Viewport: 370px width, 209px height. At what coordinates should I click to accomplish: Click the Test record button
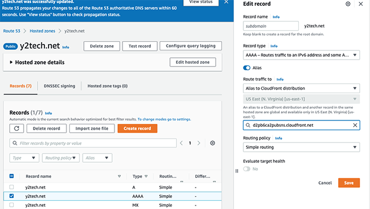140,46
